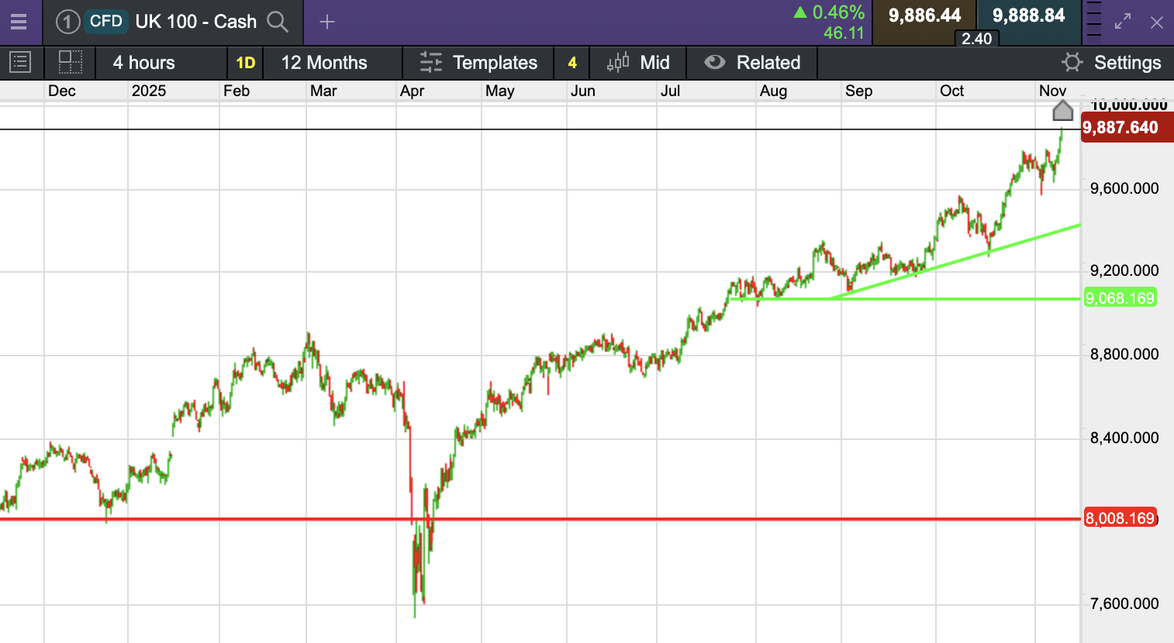Click the home arrow price marker
The width and height of the screenshot is (1174, 643).
[1062, 111]
